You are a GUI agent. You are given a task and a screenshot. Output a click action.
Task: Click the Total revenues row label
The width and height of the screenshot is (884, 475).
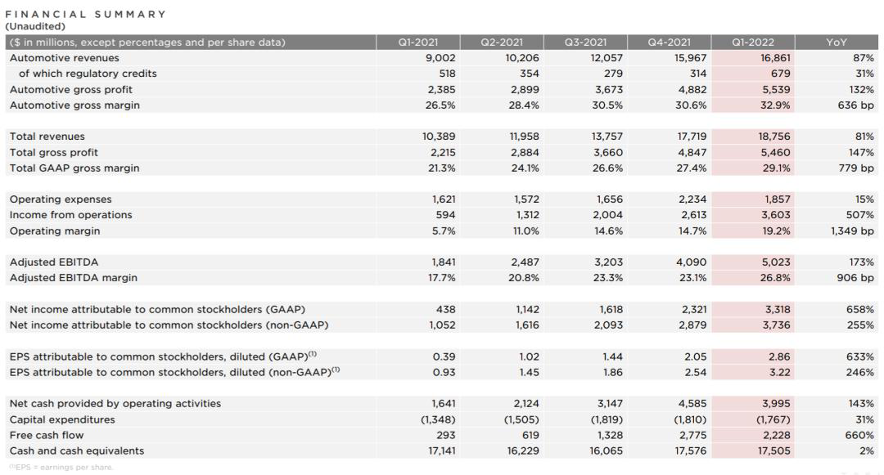coord(47,137)
